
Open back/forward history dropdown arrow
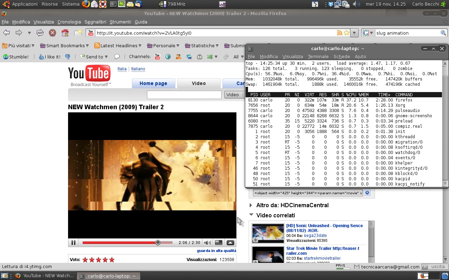click(29, 33)
